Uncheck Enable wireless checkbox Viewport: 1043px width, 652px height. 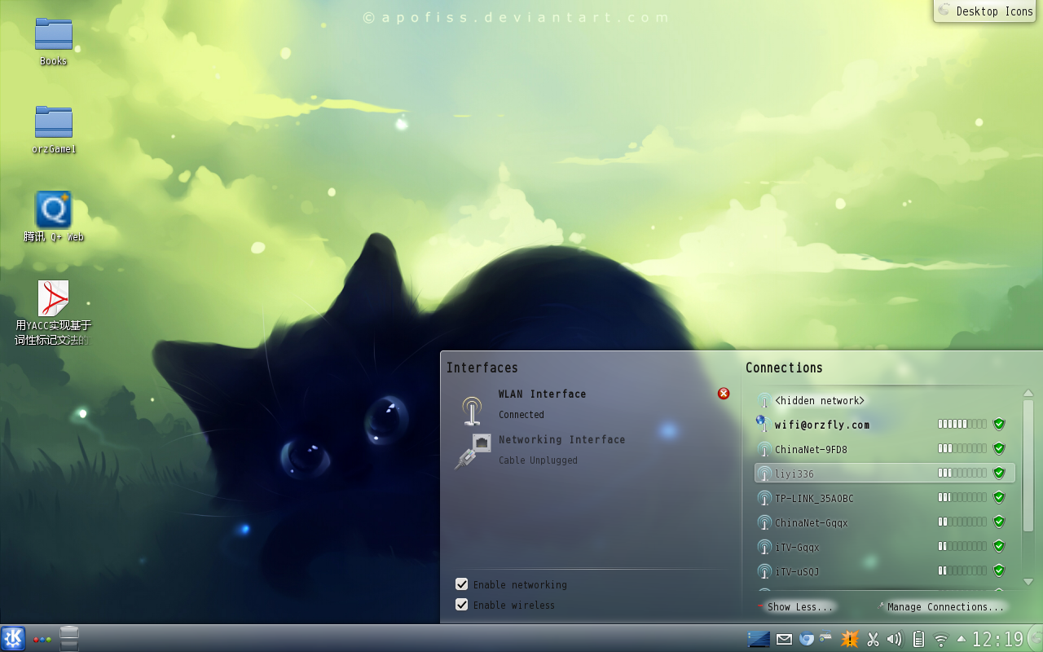click(462, 605)
